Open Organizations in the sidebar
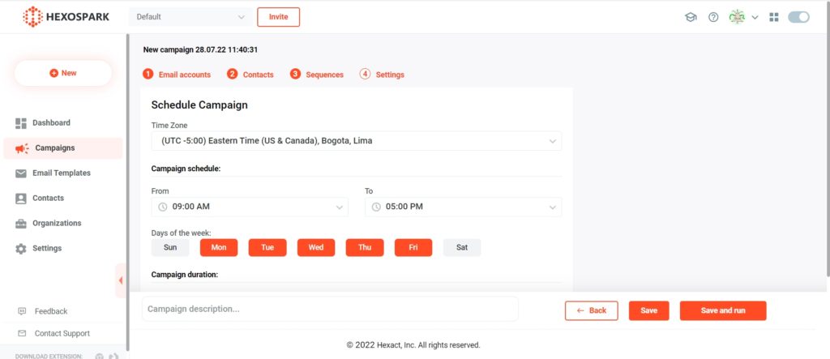The height and width of the screenshot is (359, 830). click(57, 224)
